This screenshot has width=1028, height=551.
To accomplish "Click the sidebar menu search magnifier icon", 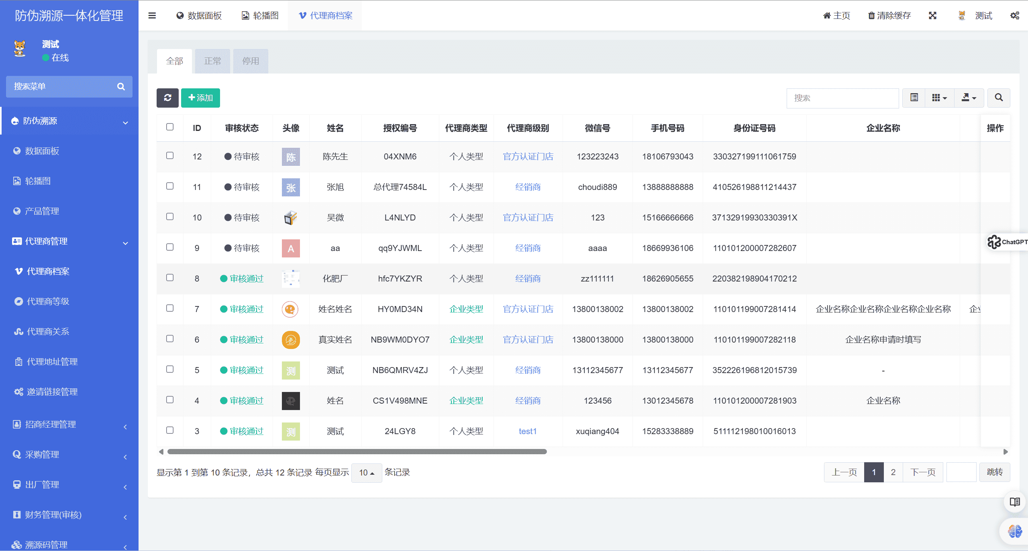I will tap(121, 86).
